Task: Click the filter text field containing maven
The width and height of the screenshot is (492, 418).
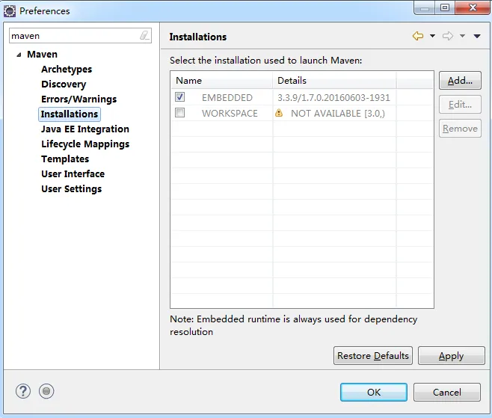Action: click(x=80, y=36)
